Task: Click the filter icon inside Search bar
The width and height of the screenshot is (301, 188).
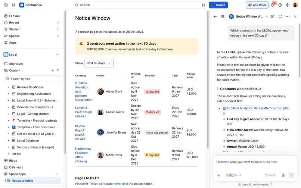Action: pos(204,5)
